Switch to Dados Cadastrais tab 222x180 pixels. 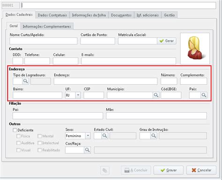tap(19, 15)
